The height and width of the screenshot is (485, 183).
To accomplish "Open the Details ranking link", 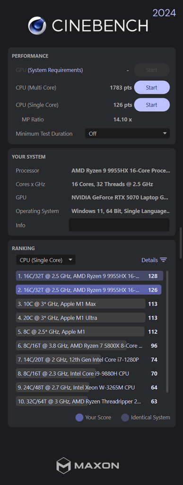I will (150, 260).
